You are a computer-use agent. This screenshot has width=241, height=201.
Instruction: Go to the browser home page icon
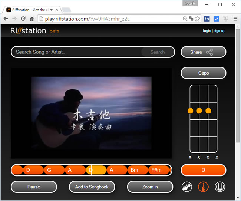click(32, 19)
